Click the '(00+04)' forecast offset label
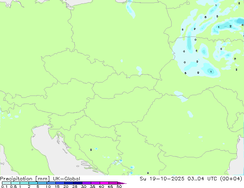Screen dimensions: 244x188 click(231, 179)
